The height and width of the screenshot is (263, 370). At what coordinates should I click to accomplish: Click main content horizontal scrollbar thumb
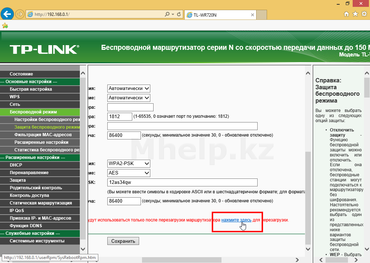tap(182, 260)
